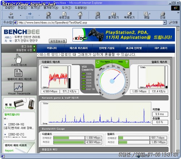Click the upload speed graph

click(151, 77)
